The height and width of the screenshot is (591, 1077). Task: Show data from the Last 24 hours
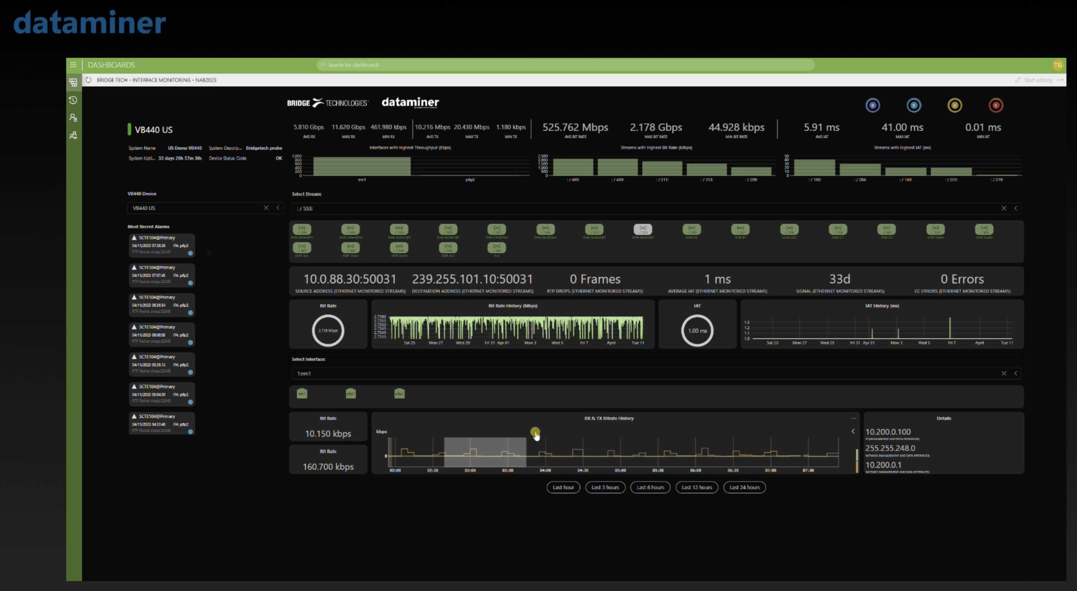coord(744,487)
